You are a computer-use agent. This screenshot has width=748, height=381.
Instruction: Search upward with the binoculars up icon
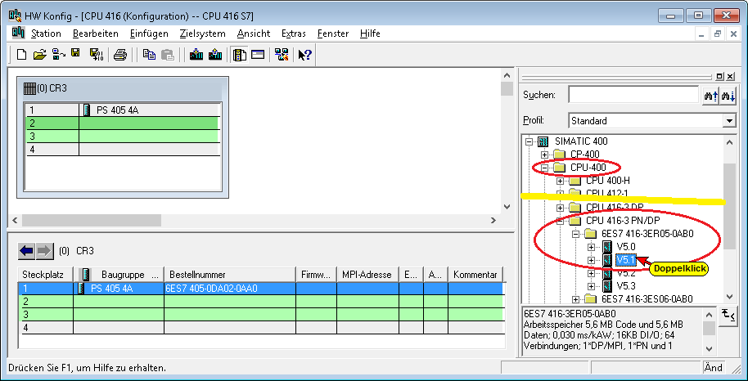711,96
